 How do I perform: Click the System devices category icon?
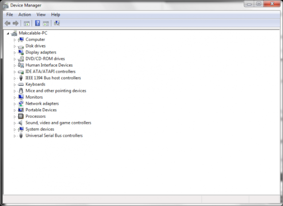[x=21, y=129]
